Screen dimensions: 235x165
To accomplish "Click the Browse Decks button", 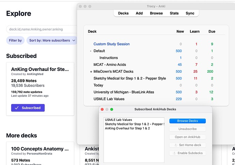I will click(187, 121).
